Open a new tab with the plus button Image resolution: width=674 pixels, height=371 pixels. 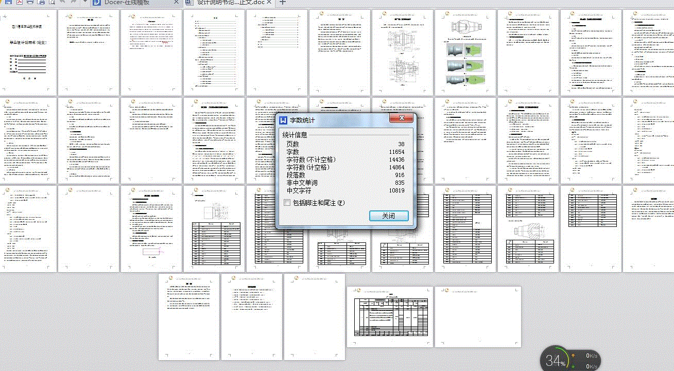[283, 3]
